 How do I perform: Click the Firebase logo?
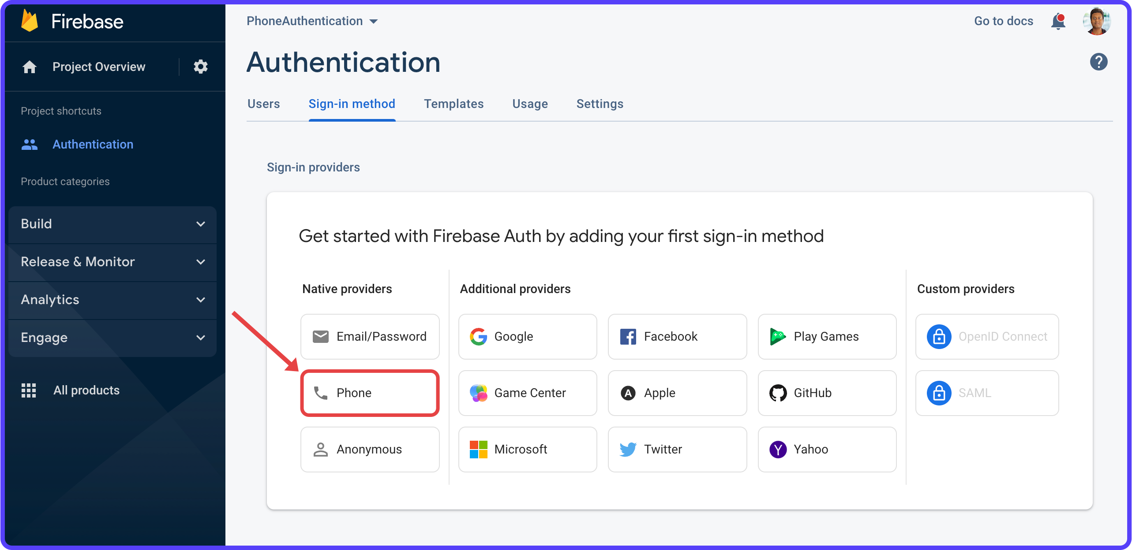pos(30,21)
